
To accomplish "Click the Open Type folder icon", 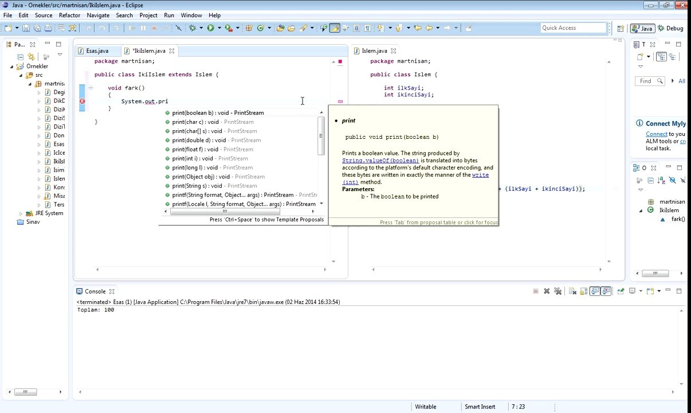I will [280, 28].
